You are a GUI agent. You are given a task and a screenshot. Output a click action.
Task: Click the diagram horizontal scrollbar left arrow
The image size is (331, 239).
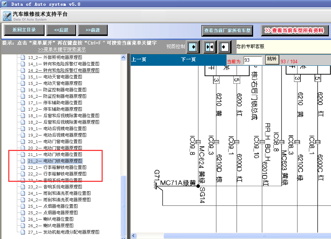tap(134, 235)
